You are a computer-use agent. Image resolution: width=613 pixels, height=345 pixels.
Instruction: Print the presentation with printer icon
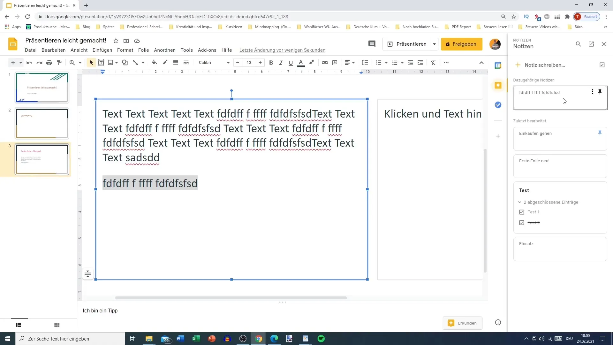(49, 63)
